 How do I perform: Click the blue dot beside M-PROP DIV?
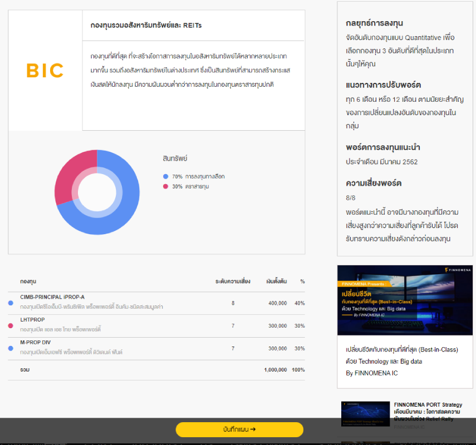[11, 348]
